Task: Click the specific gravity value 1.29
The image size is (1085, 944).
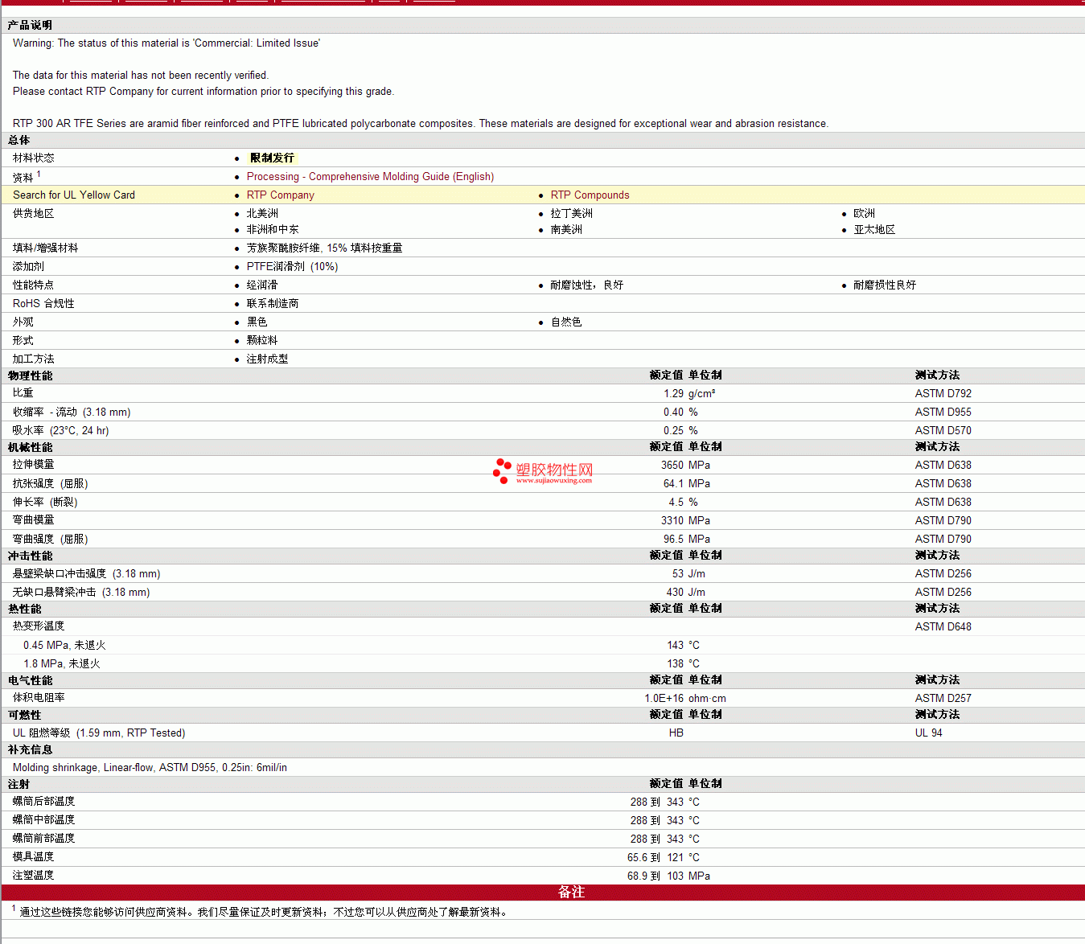Action: pos(673,393)
